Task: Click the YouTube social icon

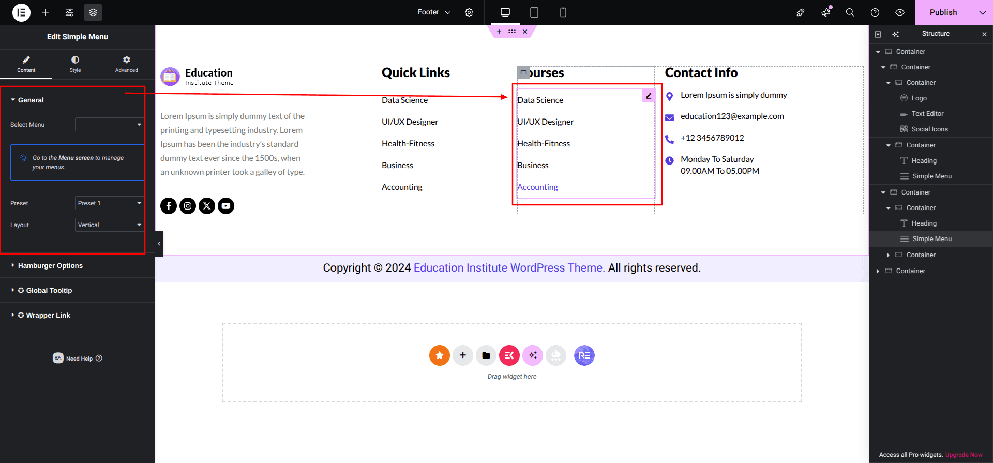Action: coord(226,206)
